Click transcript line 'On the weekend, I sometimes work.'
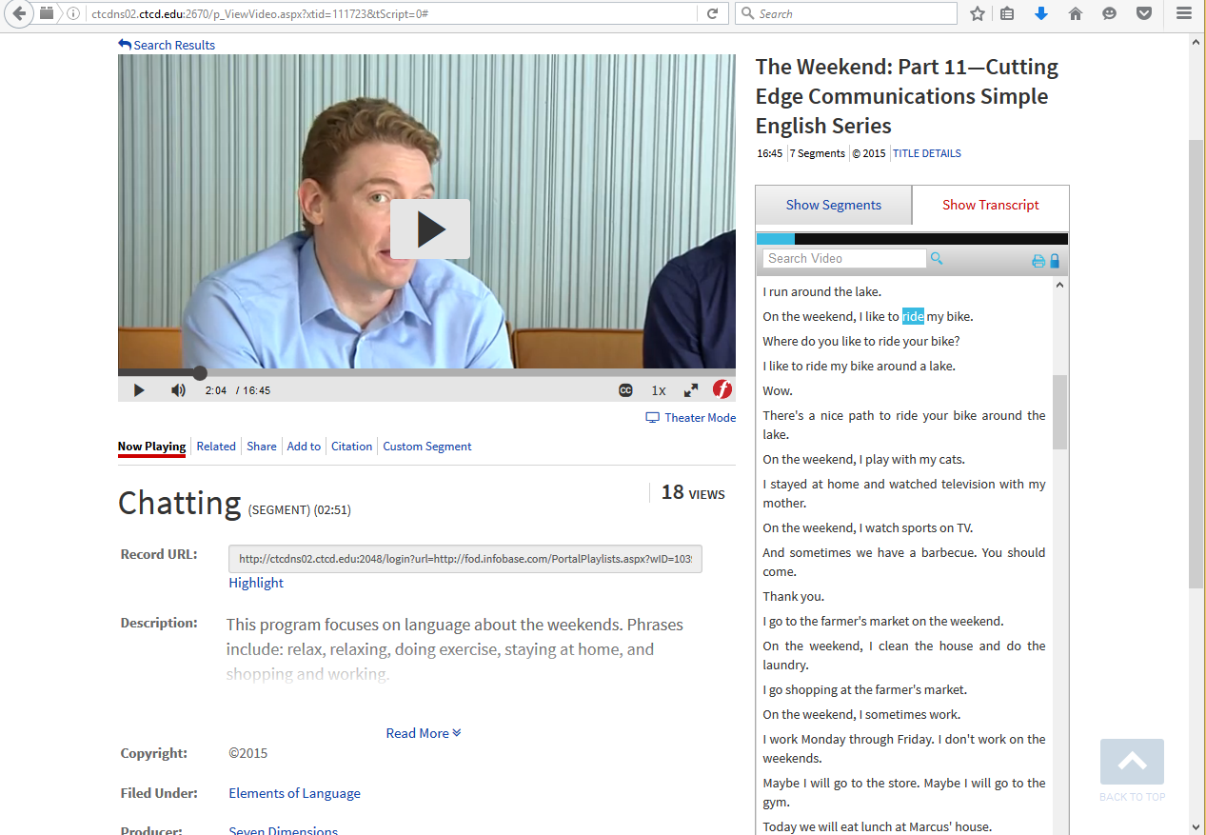The image size is (1206, 835). point(861,715)
